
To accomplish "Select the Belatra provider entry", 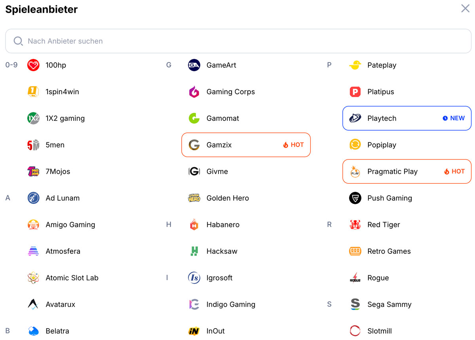I will pos(49,331).
